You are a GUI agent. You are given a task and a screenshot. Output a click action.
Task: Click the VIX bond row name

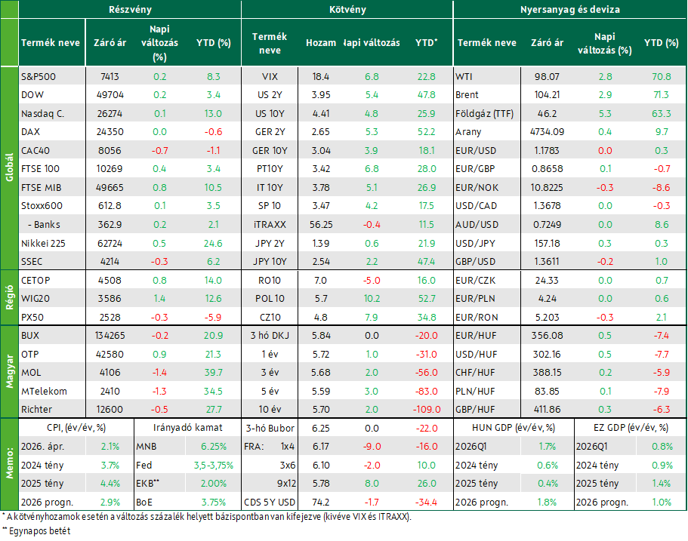coord(270,77)
